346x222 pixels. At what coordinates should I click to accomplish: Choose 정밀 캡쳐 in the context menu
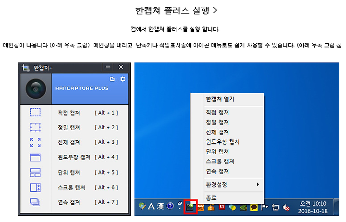[217, 122]
